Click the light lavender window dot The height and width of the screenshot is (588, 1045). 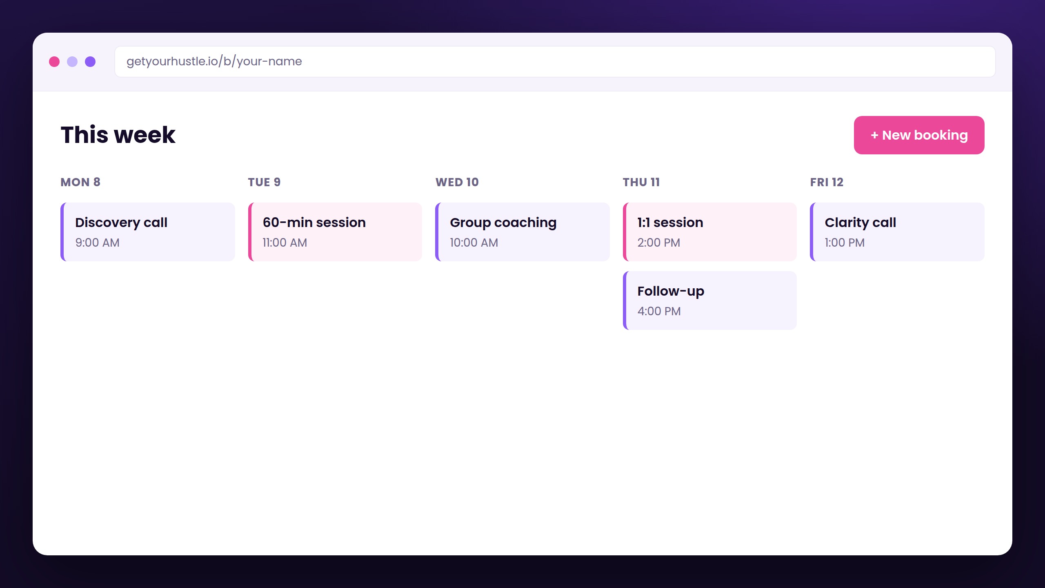click(x=72, y=62)
